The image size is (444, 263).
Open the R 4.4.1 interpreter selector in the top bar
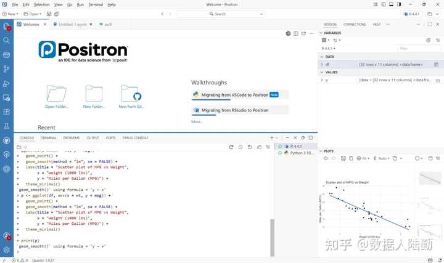(411, 14)
